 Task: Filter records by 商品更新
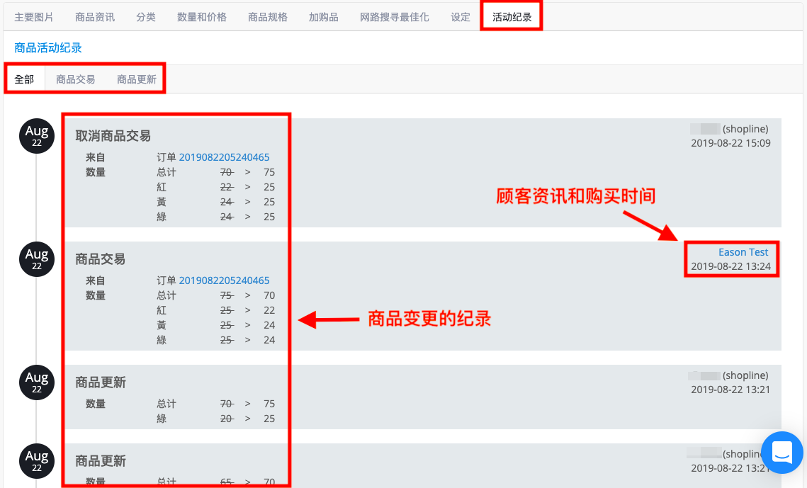click(136, 79)
